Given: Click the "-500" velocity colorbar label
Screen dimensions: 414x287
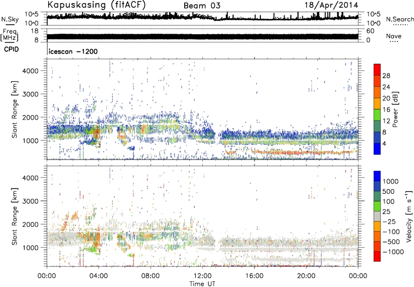Looking at the screenshot, I should tap(391, 242).
